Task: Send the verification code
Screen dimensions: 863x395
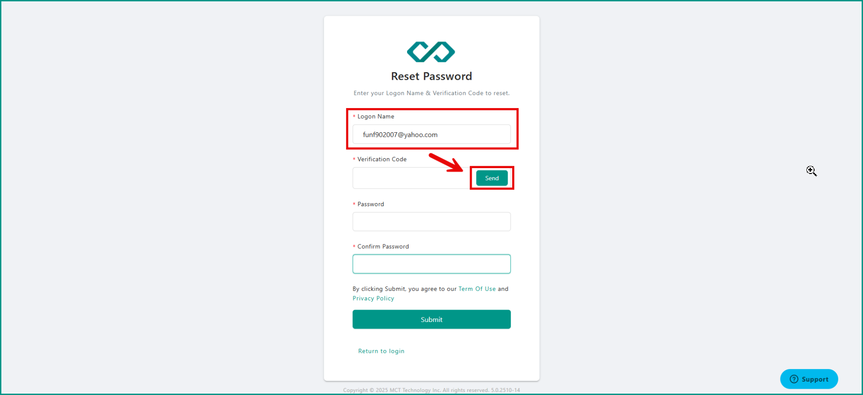Action: tap(492, 178)
